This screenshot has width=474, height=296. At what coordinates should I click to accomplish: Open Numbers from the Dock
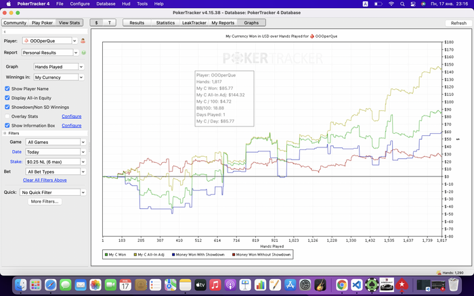tap(260, 285)
